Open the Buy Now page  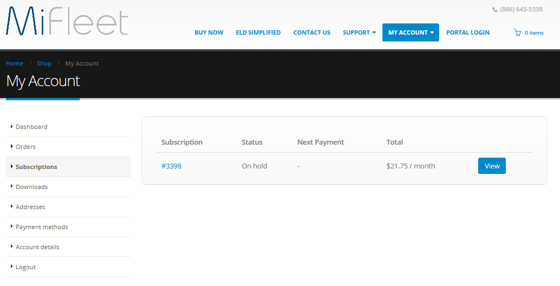pos(209,32)
